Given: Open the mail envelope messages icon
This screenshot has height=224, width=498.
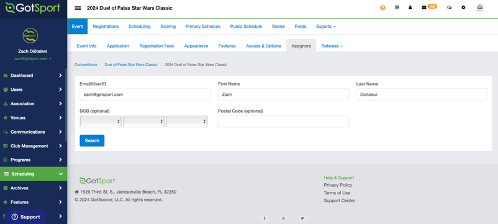Looking at the screenshot, I should tap(423, 7).
